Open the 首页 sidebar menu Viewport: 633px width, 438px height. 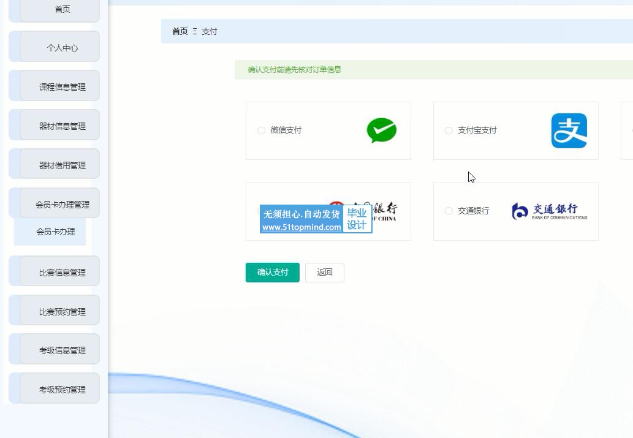coord(54,10)
